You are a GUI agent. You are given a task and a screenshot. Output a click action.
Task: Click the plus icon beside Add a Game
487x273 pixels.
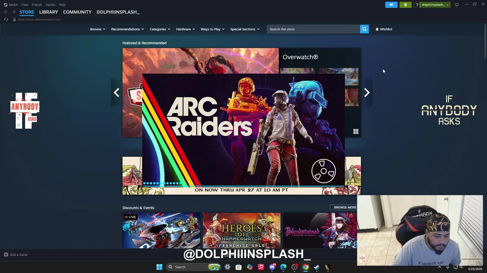pyautogui.click(x=6, y=255)
